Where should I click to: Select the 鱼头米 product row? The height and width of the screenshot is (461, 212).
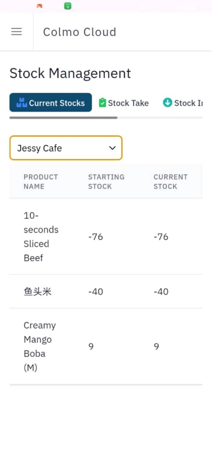pyautogui.click(x=106, y=292)
